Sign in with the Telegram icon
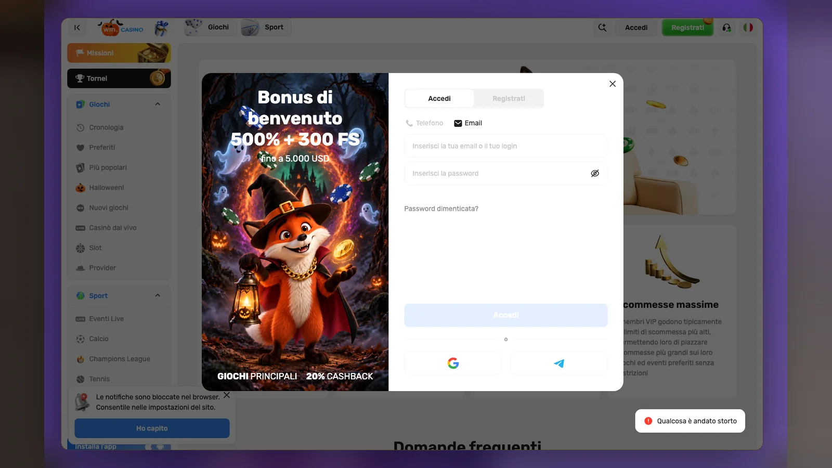 559,363
